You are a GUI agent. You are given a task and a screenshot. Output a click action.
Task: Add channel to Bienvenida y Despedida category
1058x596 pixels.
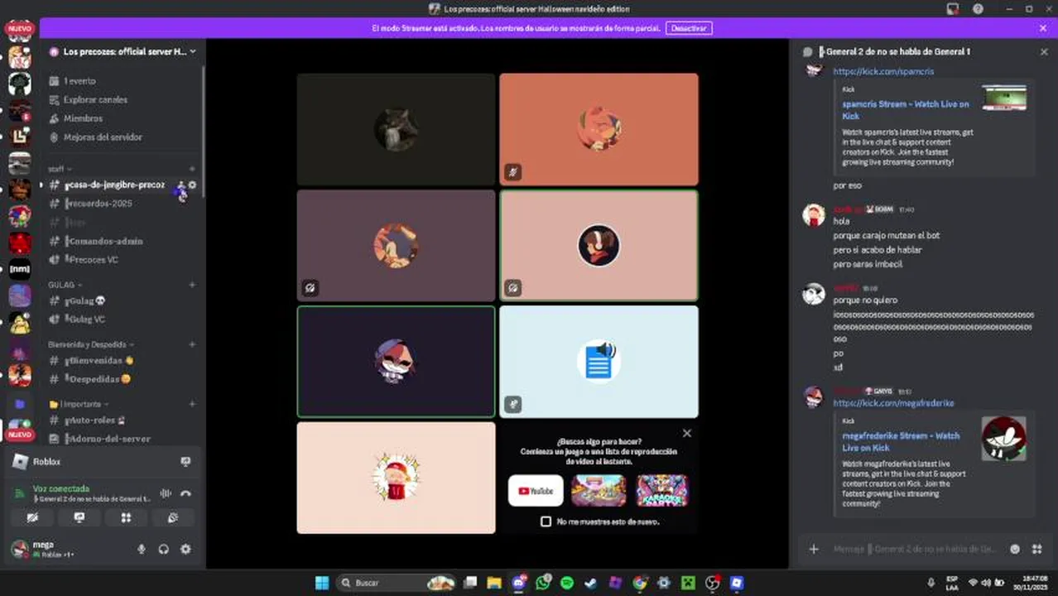point(192,344)
